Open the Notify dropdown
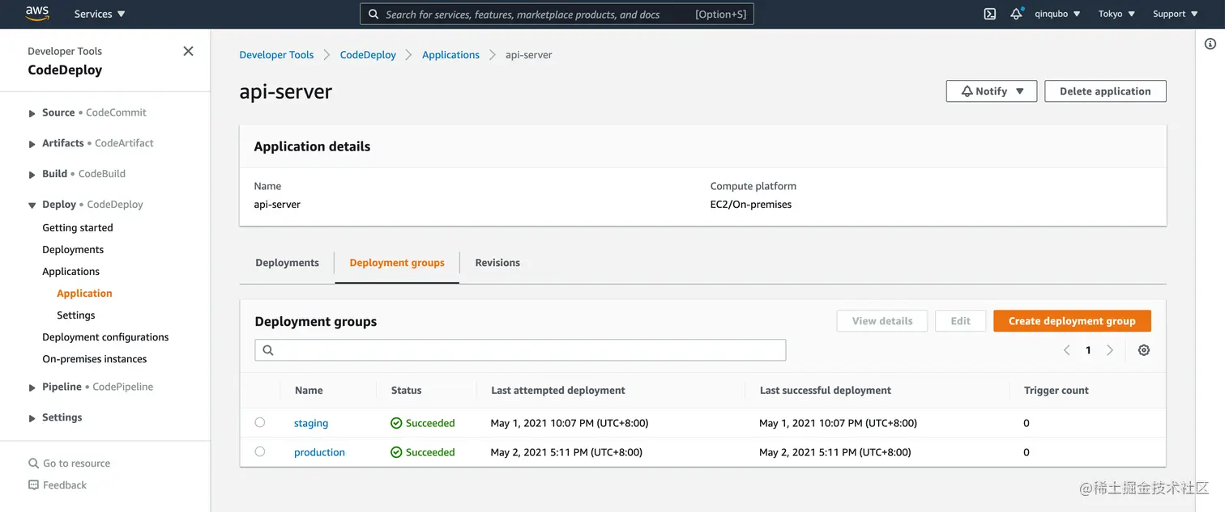The height and width of the screenshot is (512, 1225). [991, 91]
